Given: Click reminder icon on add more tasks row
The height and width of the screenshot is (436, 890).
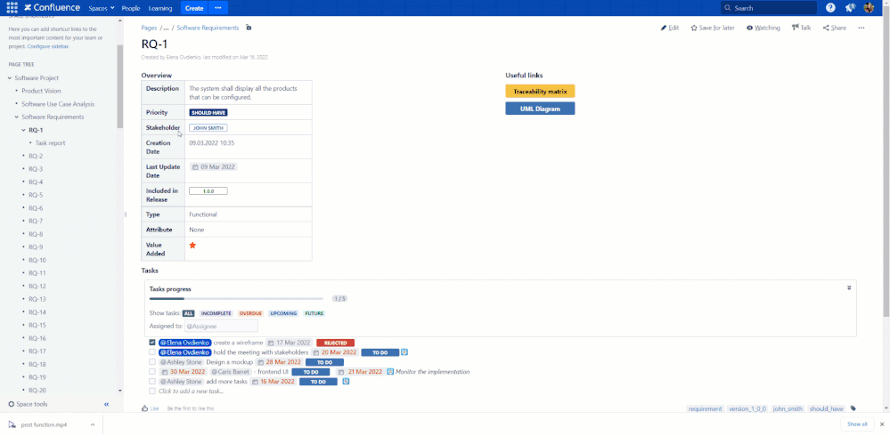Looking at the screenshot, I should (346, 382).
